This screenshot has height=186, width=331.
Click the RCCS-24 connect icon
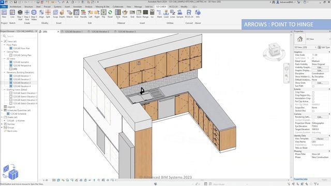point(189,14)
